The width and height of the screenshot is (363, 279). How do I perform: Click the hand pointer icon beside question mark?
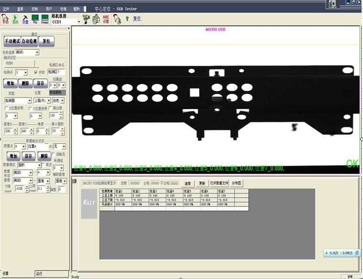click(x=117, y=19)
